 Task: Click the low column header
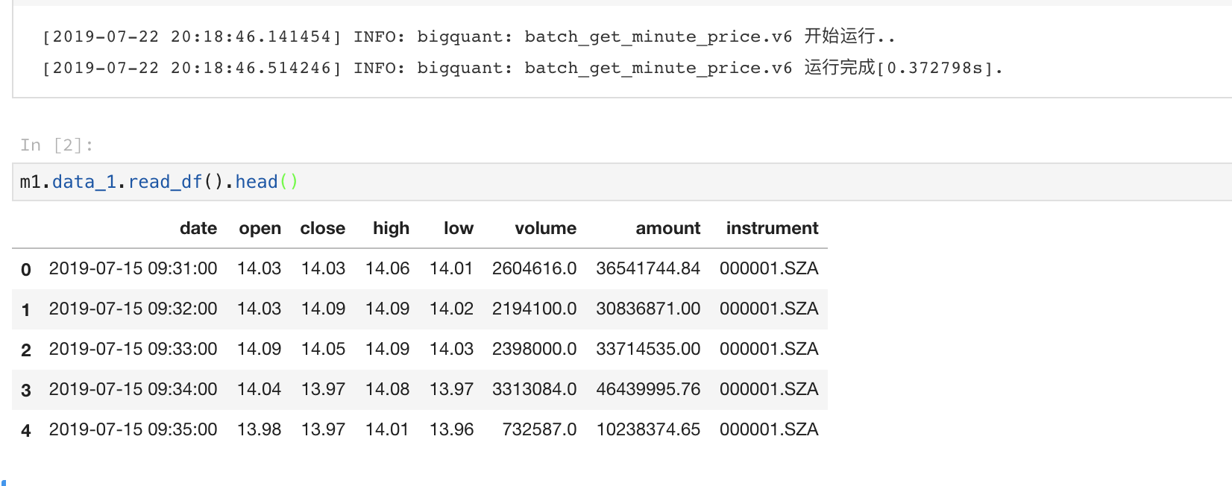click(458, 228)
